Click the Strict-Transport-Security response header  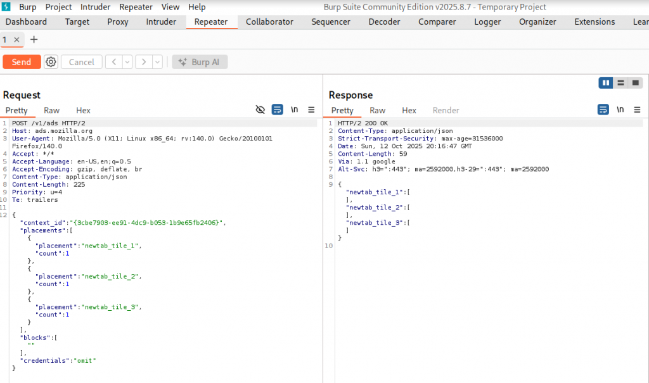[x=420, y=139]
